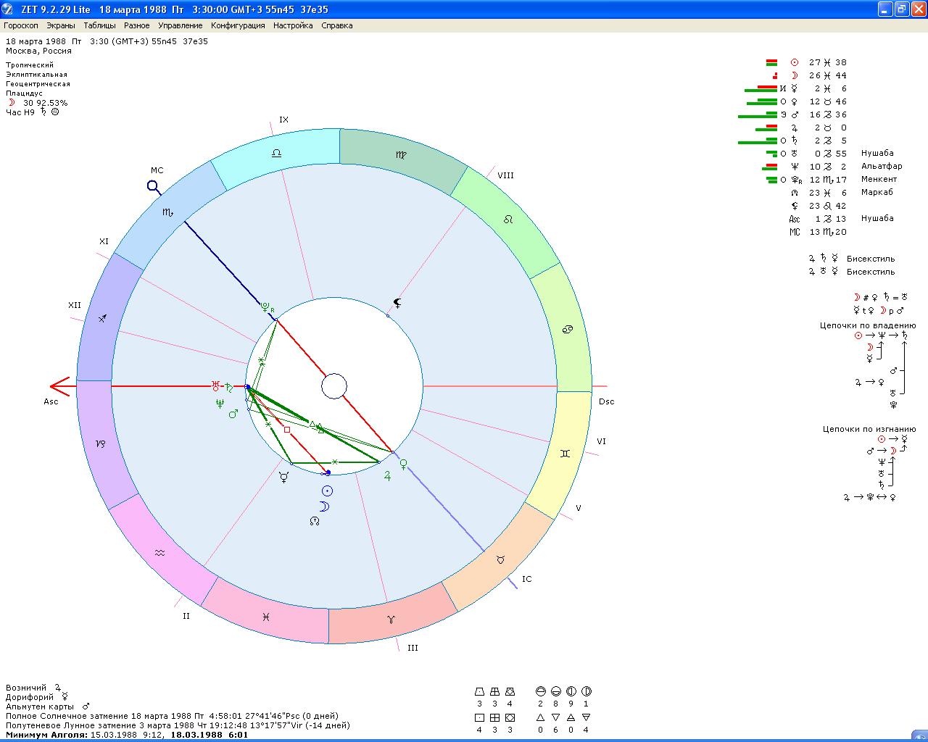928x742 pixels.
Task: Click the Mercury glyph in the chart wheel
Action: point(285,477)
